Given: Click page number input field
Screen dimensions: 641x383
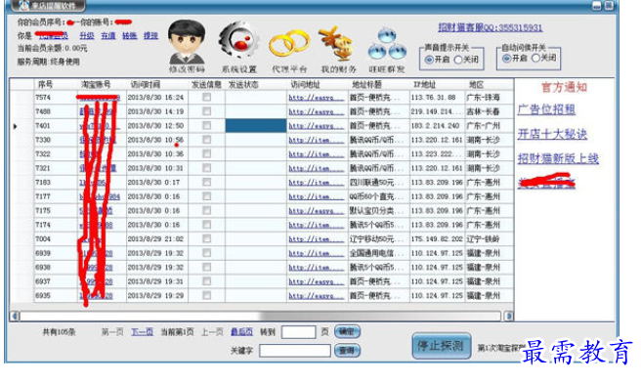Looking at the screenshot, I should (x=298, y=332).
